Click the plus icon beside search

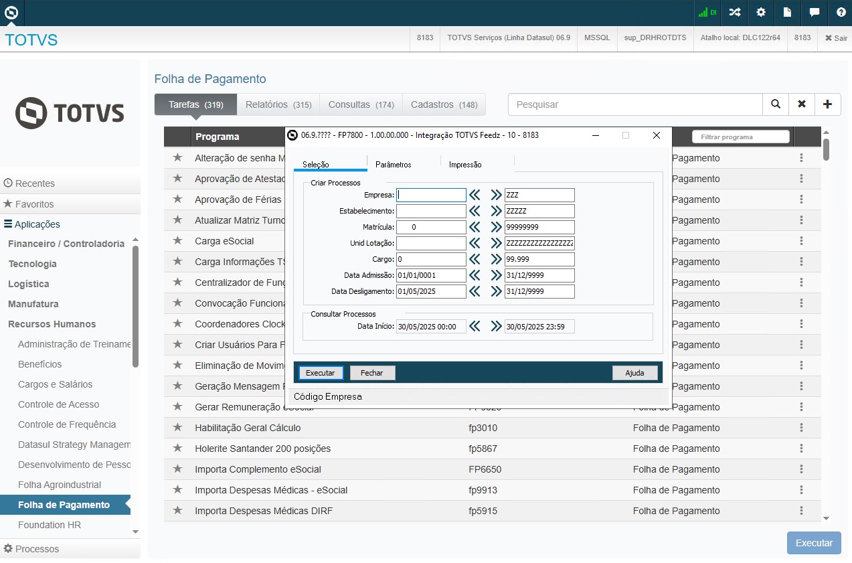tap(827, 104)
